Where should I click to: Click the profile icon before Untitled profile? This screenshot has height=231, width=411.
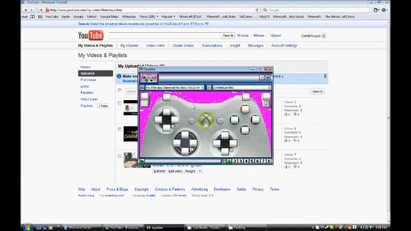pyautogui.click(x=209, y=87)
